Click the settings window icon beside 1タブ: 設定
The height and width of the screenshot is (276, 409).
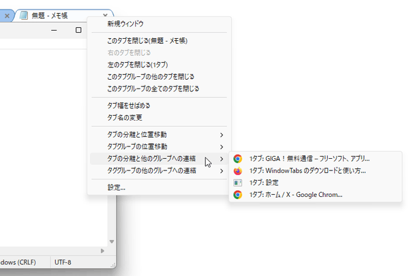tap(237, 183)
